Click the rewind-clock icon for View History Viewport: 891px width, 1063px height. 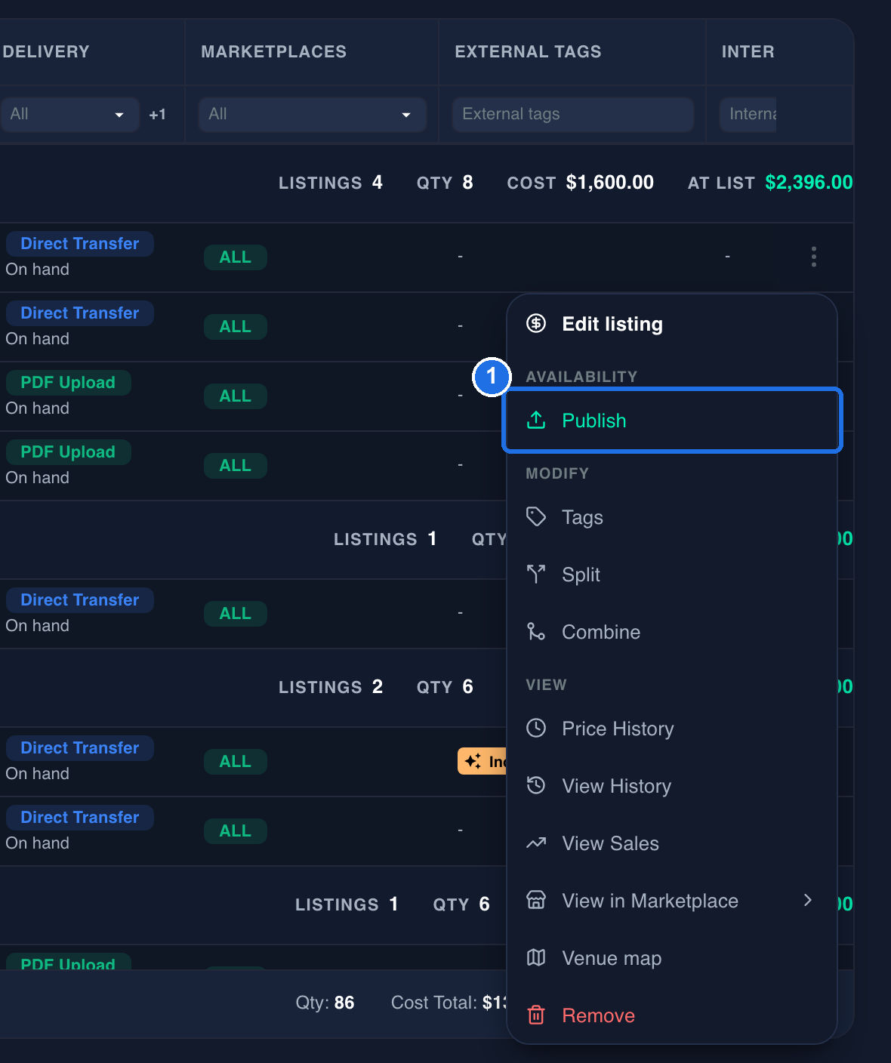pyautogui.click(x=536, y=786)
